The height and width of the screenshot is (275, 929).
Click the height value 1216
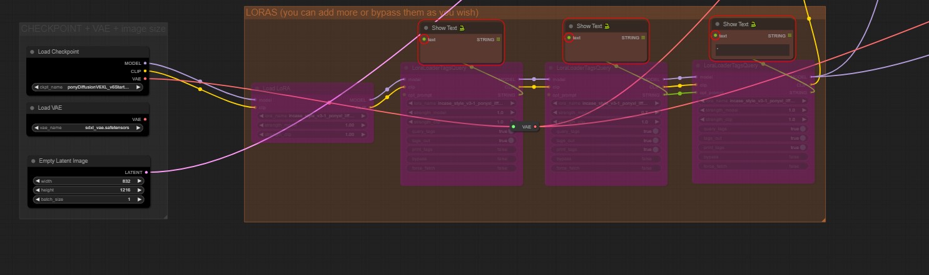click(x=125, y=190)
